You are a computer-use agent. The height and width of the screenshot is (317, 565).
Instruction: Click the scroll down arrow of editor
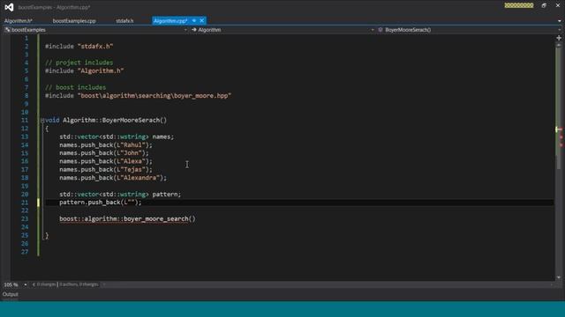point(559,277)
